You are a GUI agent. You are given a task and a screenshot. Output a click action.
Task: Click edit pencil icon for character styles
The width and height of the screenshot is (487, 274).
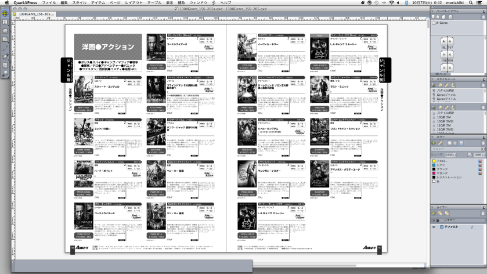[x=446, y=107]
